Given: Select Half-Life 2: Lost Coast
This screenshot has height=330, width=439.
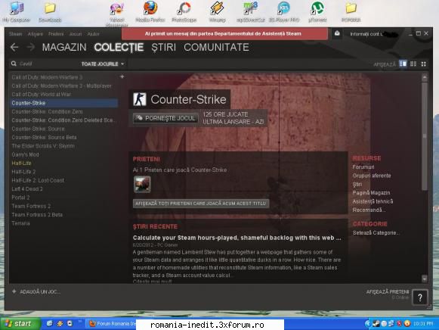Looking at the screenshot, I should click(x=38, y=180).
